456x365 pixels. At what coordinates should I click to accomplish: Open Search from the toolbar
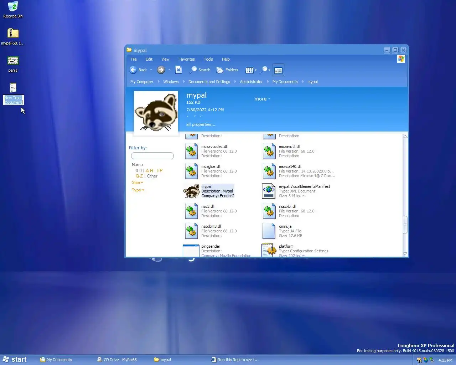coord(200,70)
